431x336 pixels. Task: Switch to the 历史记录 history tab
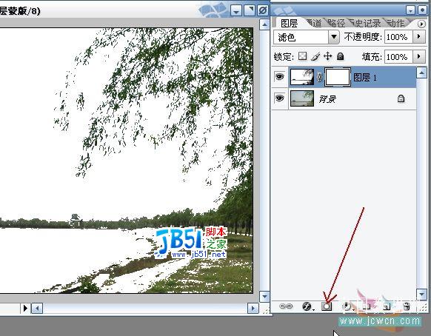[366, 24]
